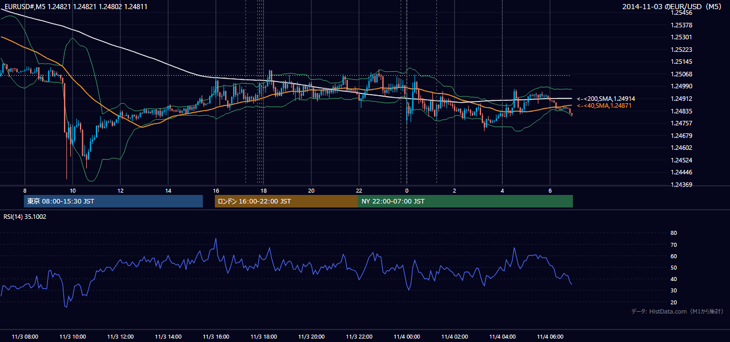Click the 11/4 06:00 time label
730x342 pixels.
pos(550,337)
